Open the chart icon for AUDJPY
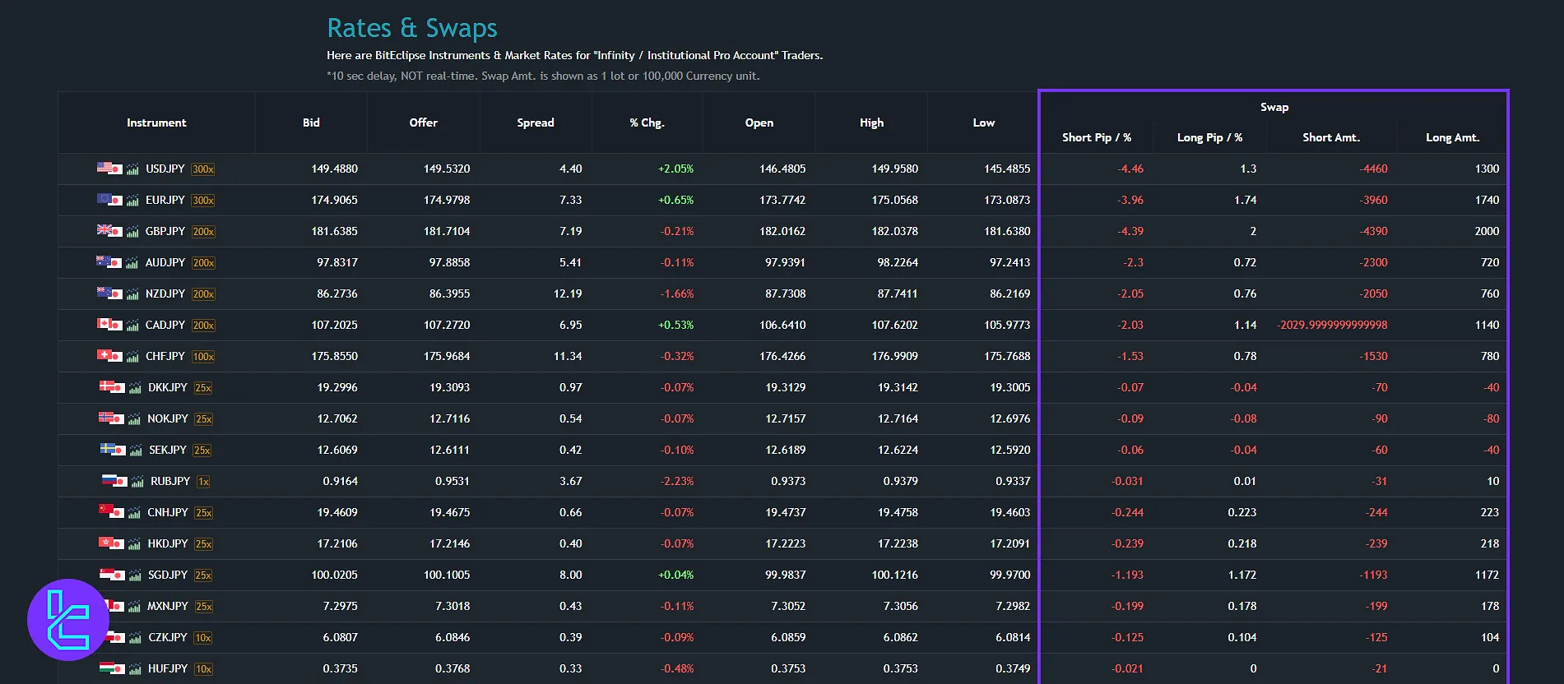 coord(132,263)
